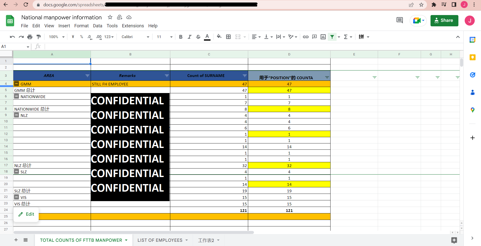This screenshot has width=481, height=246.
Task: Open the Data menu
Action: tap(97, 26)
